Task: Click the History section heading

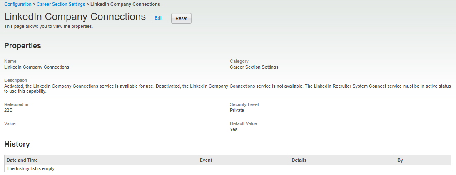Action: 17,144
